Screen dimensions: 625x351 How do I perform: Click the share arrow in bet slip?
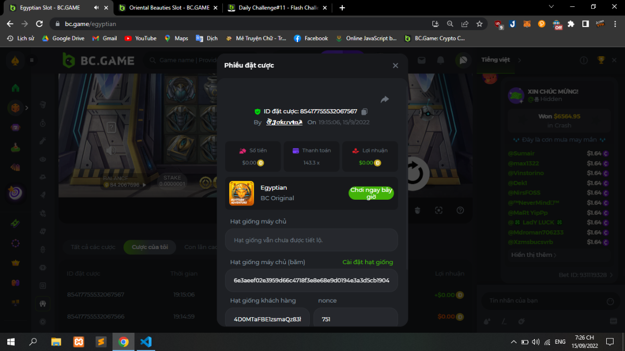385,99
